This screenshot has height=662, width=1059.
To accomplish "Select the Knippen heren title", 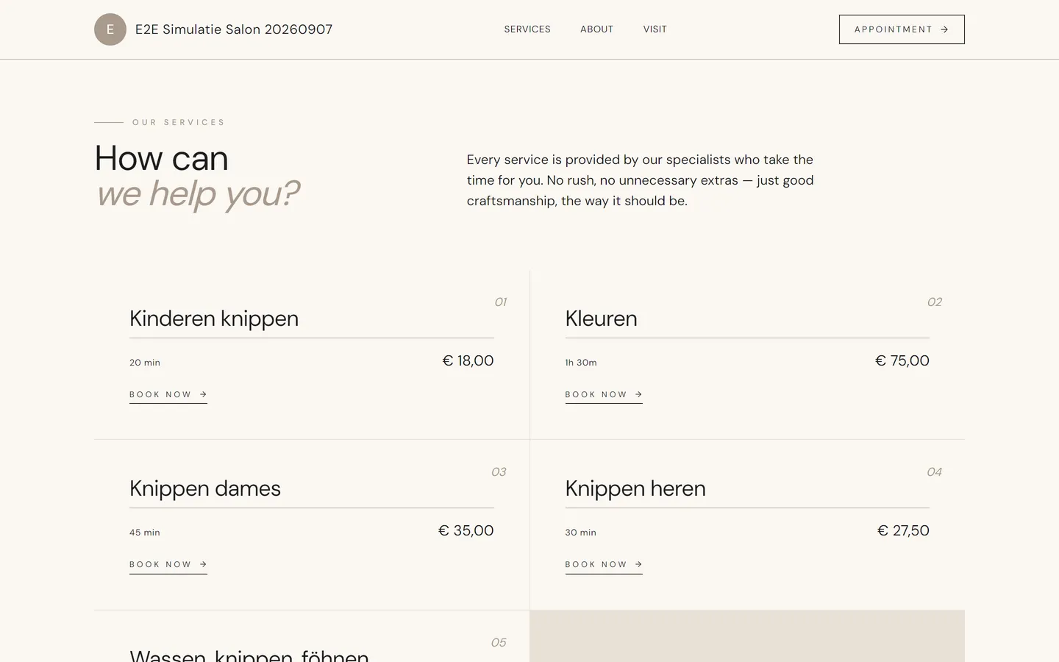I will tap(635, 488).
